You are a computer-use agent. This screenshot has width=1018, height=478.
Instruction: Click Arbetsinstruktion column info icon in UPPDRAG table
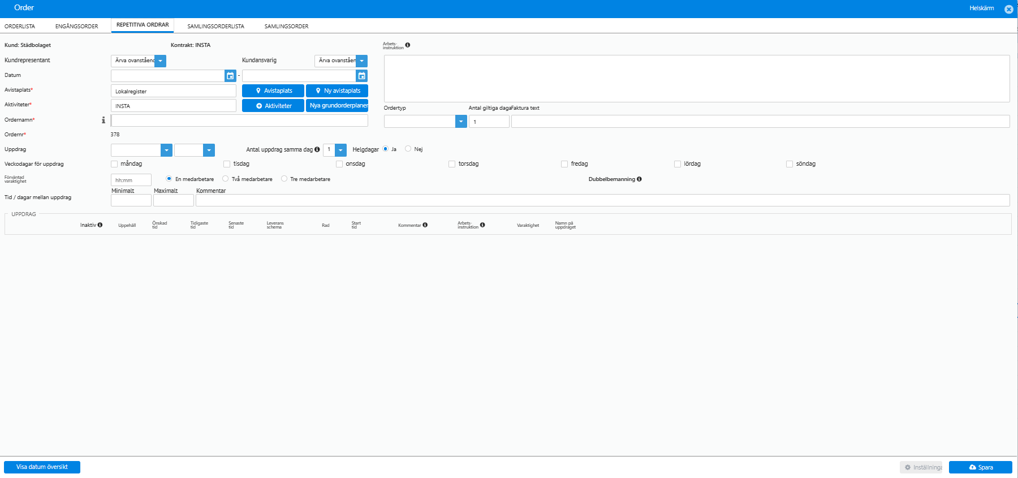click(482, 225)
